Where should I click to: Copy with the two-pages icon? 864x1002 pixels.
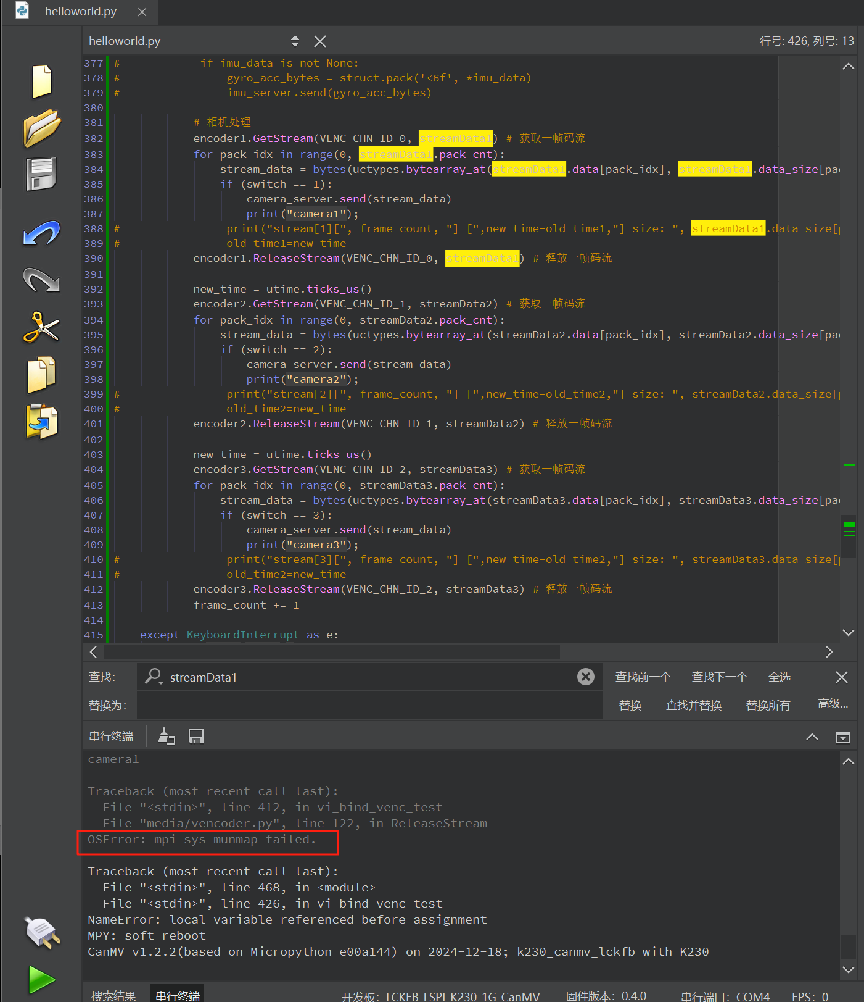[x=41, y=375]
